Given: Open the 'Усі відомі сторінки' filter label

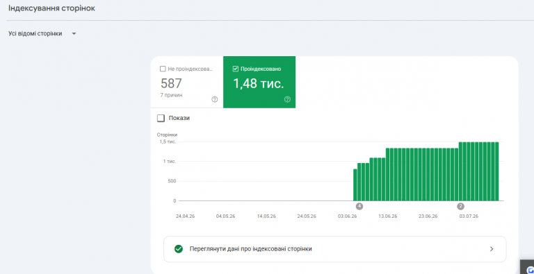Looking at the screenshot, I should pyautogui.click(x=35, y=34).
